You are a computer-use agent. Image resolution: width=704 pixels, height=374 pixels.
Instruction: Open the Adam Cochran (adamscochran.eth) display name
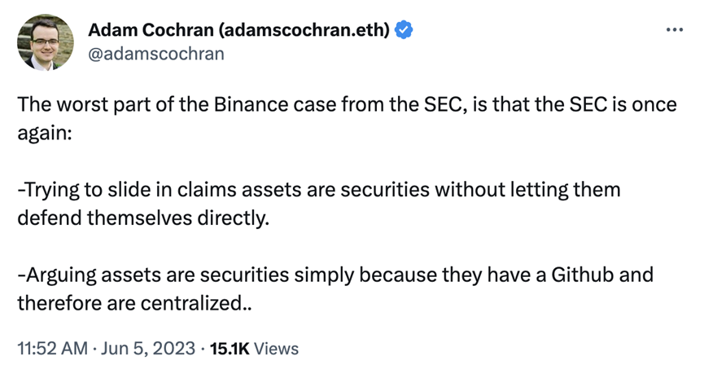[x=238, y=30]
